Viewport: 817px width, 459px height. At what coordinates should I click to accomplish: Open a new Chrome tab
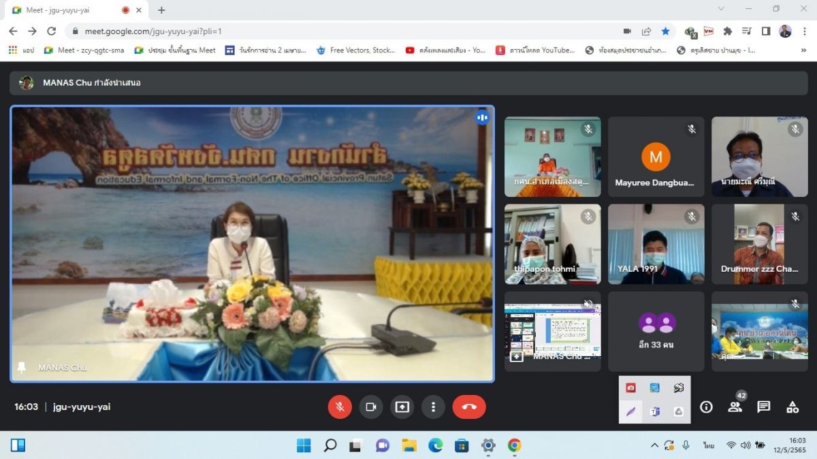pyautogui.click(x=161, y=10)
